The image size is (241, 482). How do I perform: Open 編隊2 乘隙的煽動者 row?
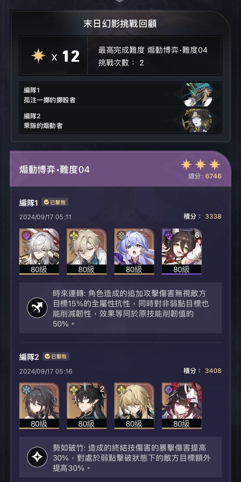click(120, 121)
